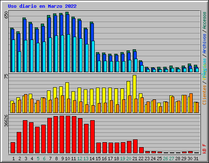
Task: Click the green Accesos legend label
Action: tap(205, 20)
